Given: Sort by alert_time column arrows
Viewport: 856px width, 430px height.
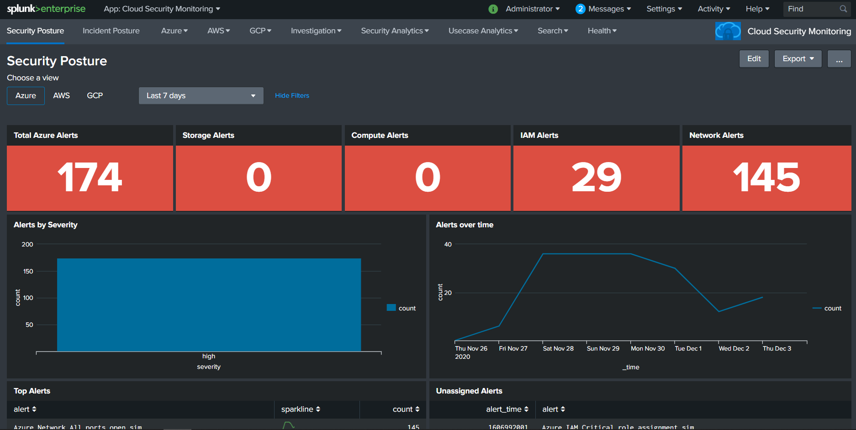Looking at the screenshot, I should [x=526, y=409].
